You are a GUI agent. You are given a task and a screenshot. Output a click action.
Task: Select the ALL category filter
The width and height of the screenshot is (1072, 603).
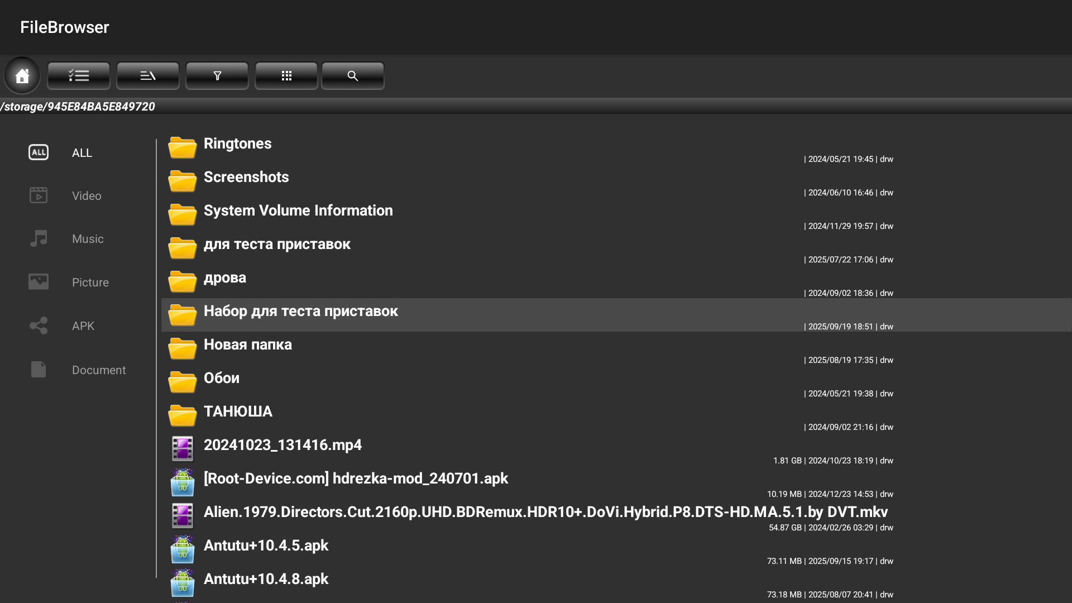tap(82, 152)
